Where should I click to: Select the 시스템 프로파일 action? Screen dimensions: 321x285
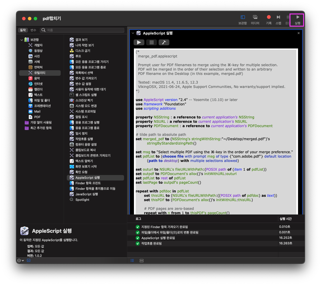click(86, 111)
